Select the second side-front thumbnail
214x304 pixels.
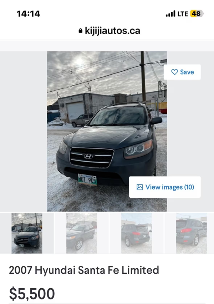pyautogui.click(x=82, y=233)
